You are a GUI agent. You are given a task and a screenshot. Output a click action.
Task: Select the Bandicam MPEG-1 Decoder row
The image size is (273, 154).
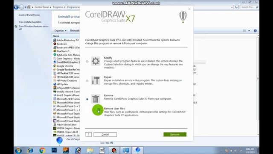tap(67, 47)
